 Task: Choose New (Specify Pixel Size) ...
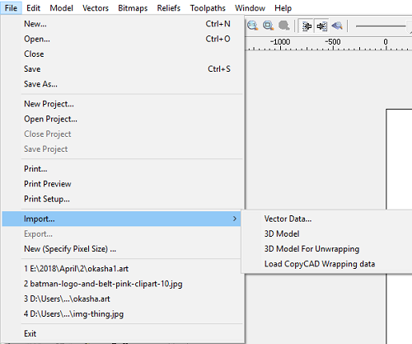coord(122,249)
